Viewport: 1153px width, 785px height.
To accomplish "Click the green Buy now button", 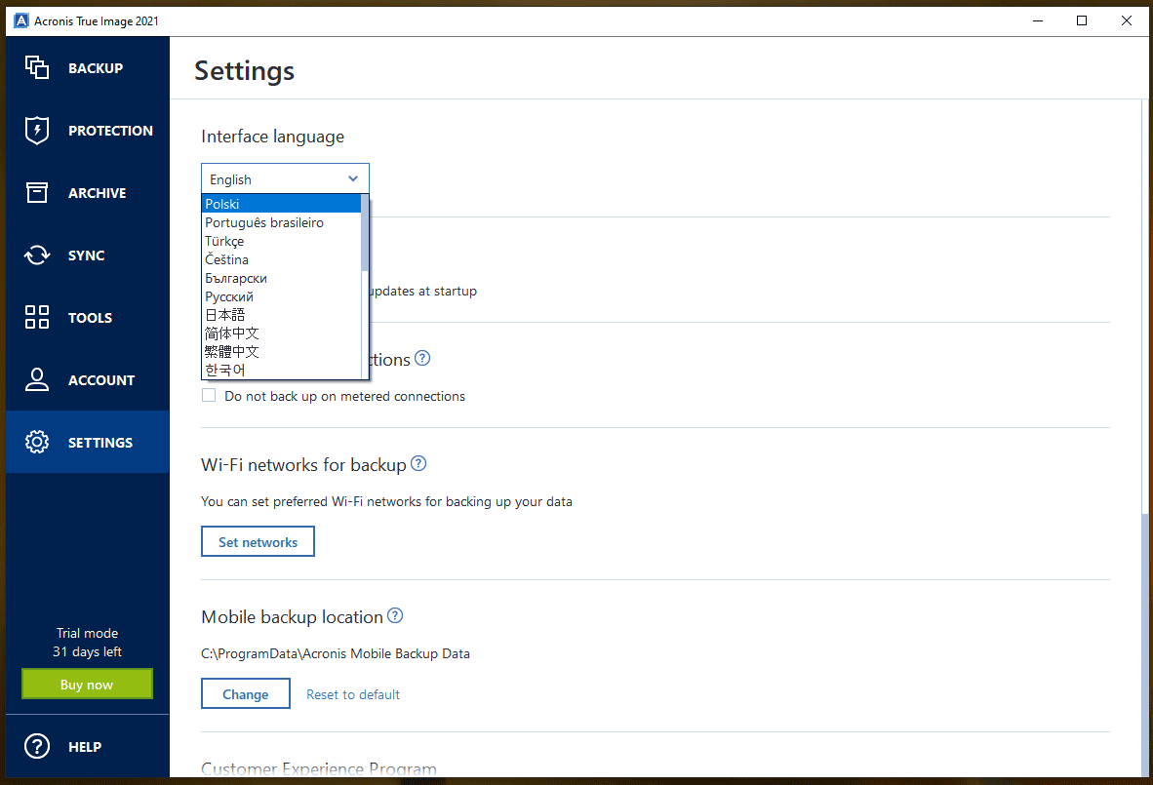I will point(87,685).
